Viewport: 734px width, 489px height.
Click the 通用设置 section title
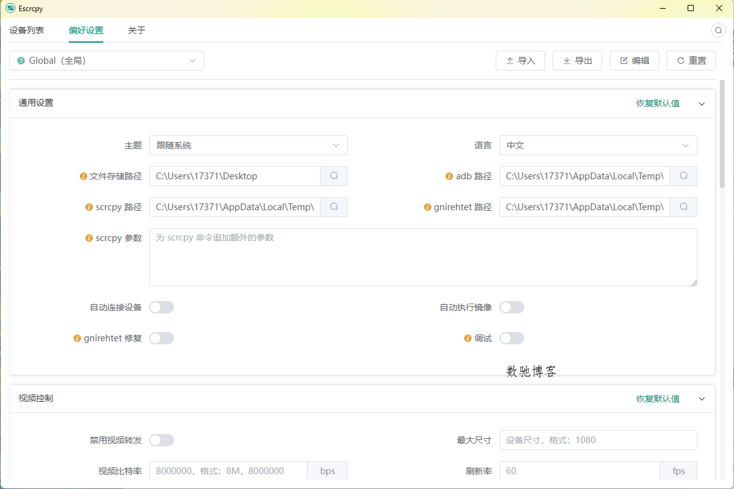tap(36, 103)
